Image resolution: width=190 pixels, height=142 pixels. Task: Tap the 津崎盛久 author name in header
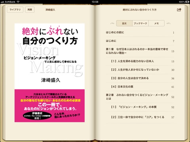point(50,10)
